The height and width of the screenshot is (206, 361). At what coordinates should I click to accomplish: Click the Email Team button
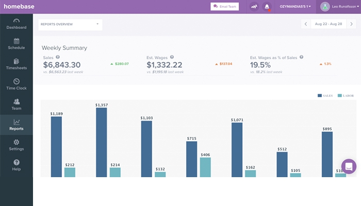coord(224,7)
